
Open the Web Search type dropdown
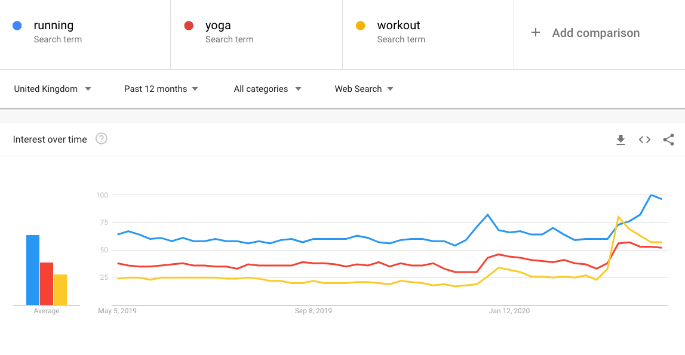point(364,89)
